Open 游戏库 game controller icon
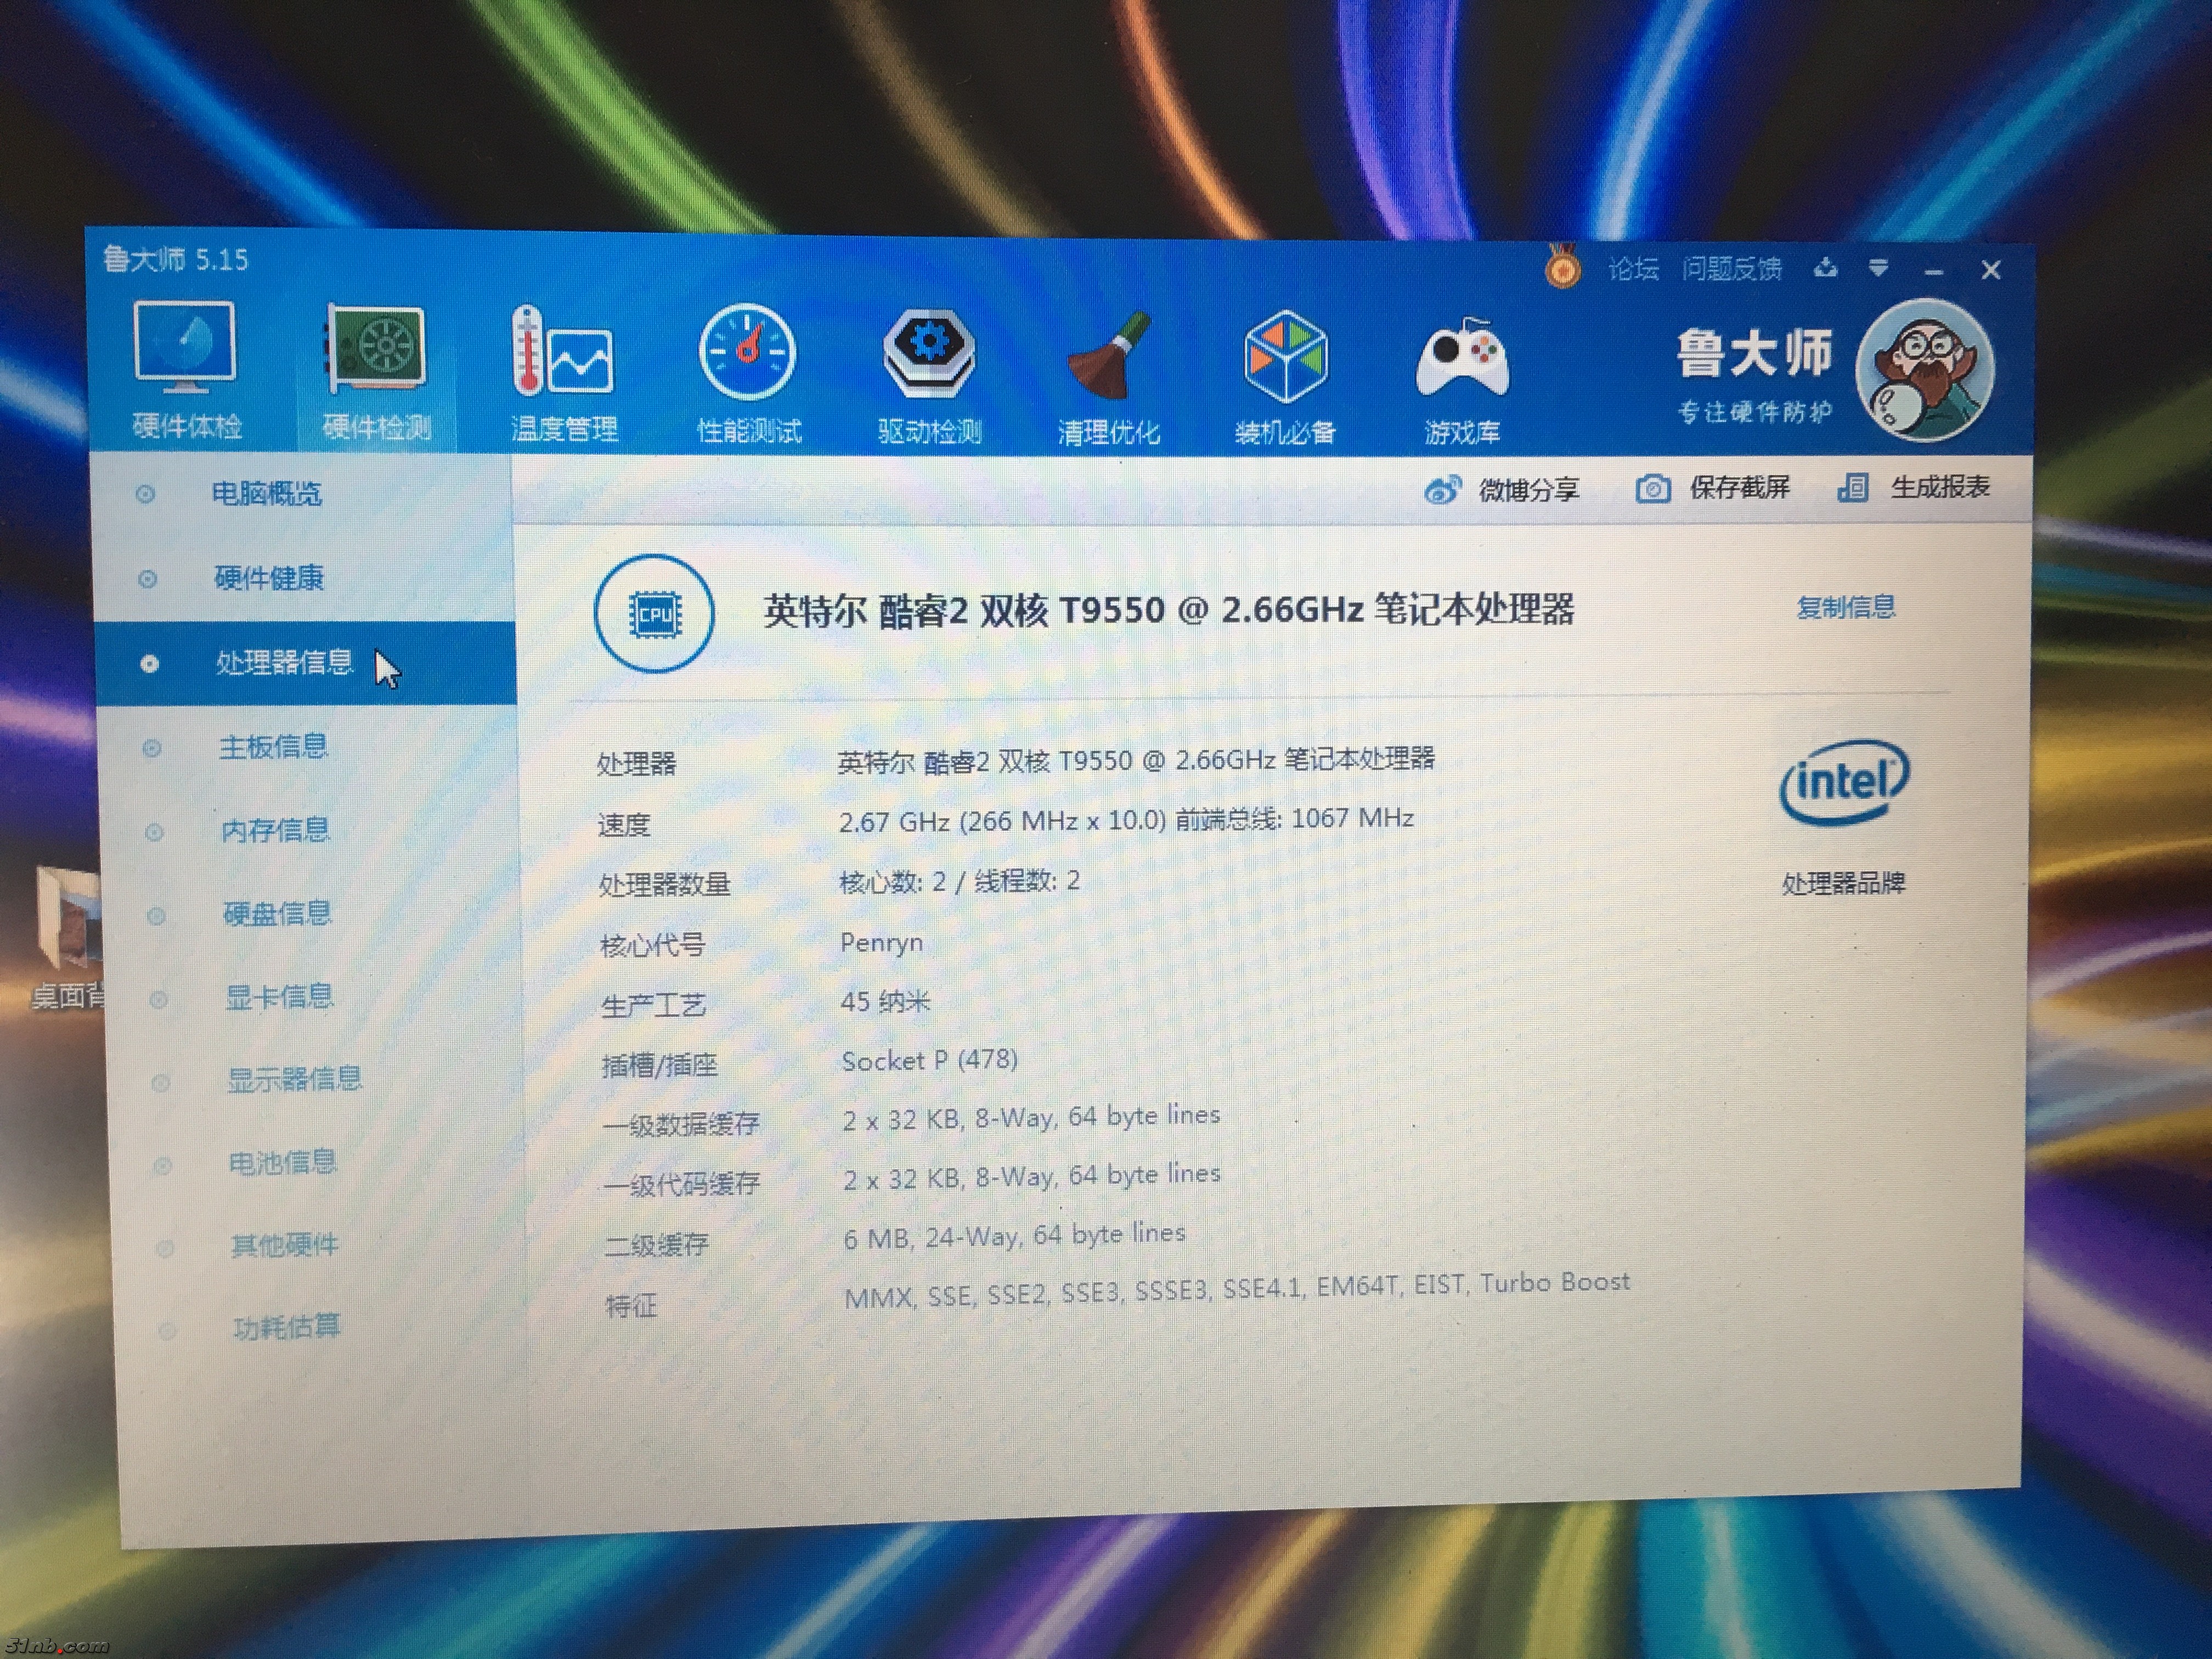The height and width of the screenshot is (1659, 2212). pyautogui.click(x=1462, y=381)
